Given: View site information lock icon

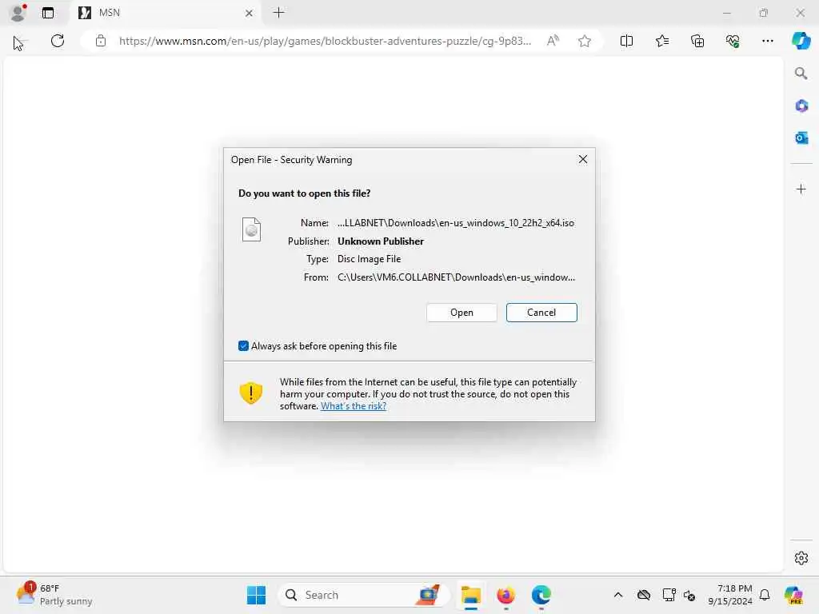Looking at the screenshot, I should (101, 41).
